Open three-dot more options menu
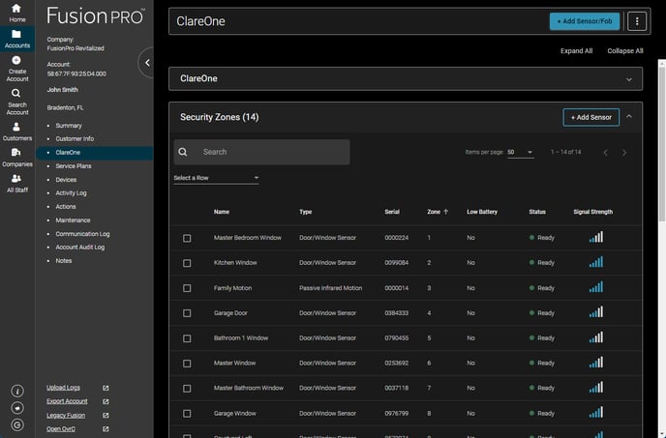This screenshot has height=438, width=666. click(637, 21)
